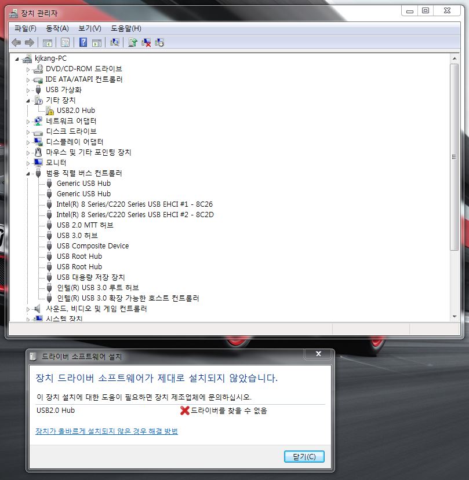This screenshot has width=469, height=480.
Task: Maximize the 장치 관리자 window
Action: pyautogui.click(x=425, y=11)
